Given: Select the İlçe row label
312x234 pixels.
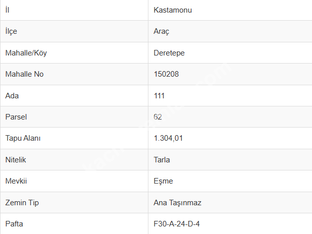Looking at the screenshot, I should pos(11,31).
